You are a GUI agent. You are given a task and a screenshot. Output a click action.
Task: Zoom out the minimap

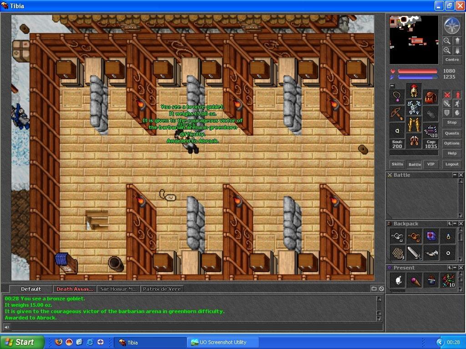(447, 40)
